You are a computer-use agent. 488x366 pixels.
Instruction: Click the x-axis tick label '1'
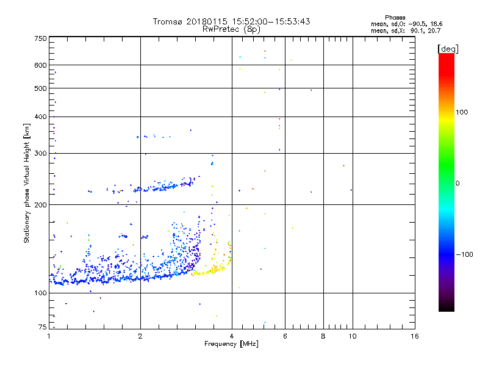coord(49,336)
